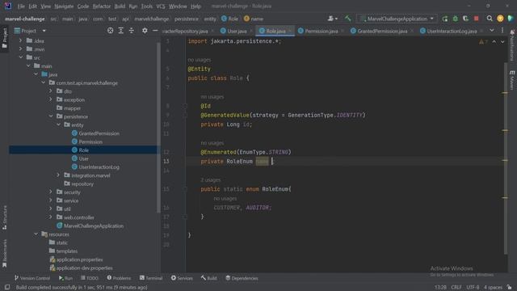
Task: Expand the integration.marvel package
Action: click(58, 175)
